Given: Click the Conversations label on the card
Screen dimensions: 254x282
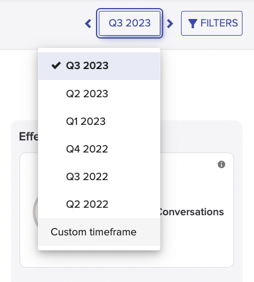Looking at the screenshot, I should click(192, 212).
